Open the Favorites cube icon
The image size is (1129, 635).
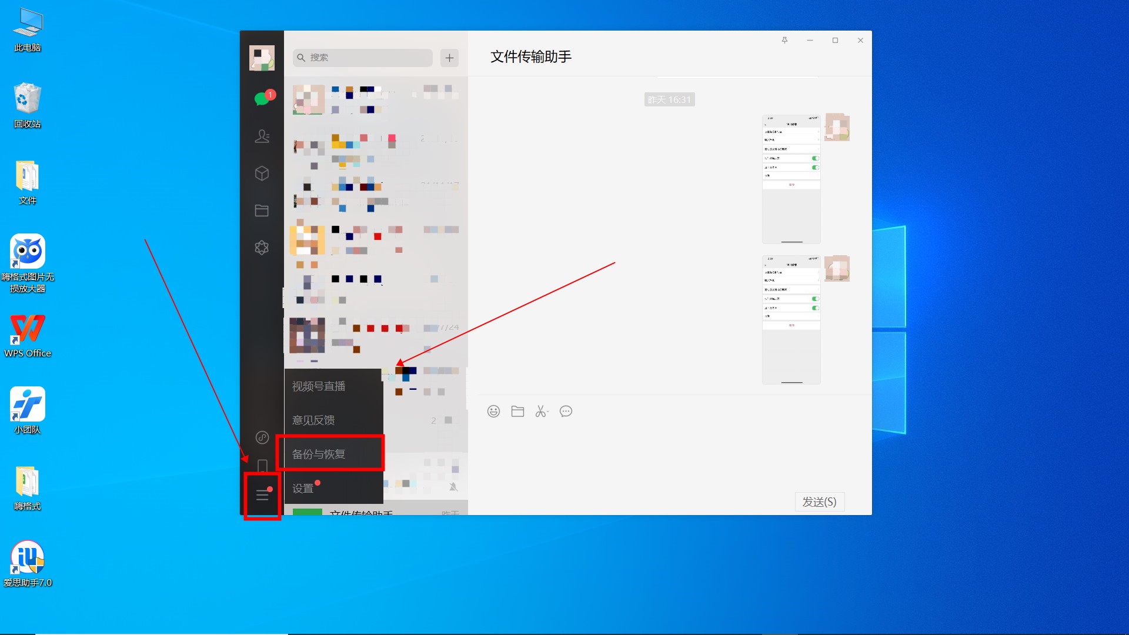click(262, 173)
